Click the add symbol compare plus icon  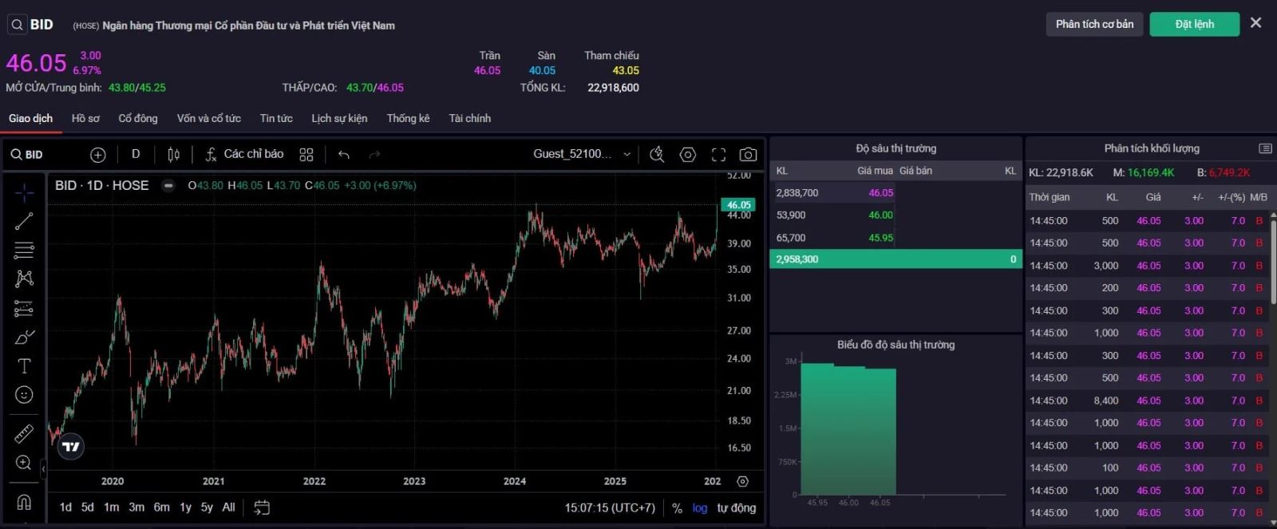pyautogui.click(x=97, y=155)
